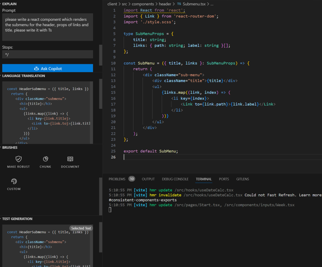
Task: Click inside the Prompt text area
Action: click(x=47, y=27)
